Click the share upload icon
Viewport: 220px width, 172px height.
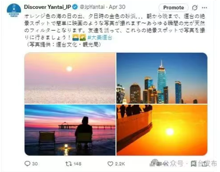point(204,164)
